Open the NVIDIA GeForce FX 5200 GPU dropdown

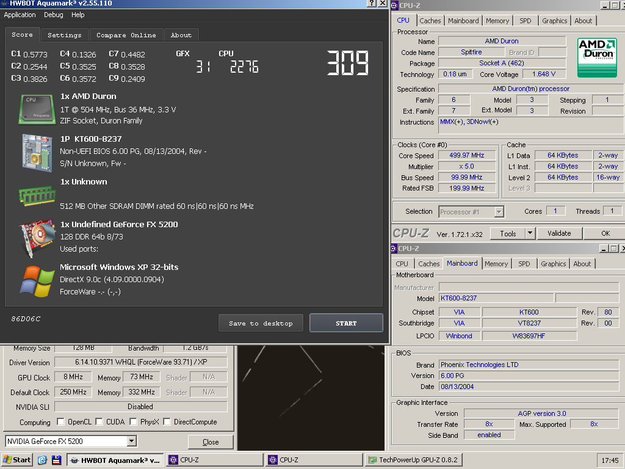pos(132,441)
